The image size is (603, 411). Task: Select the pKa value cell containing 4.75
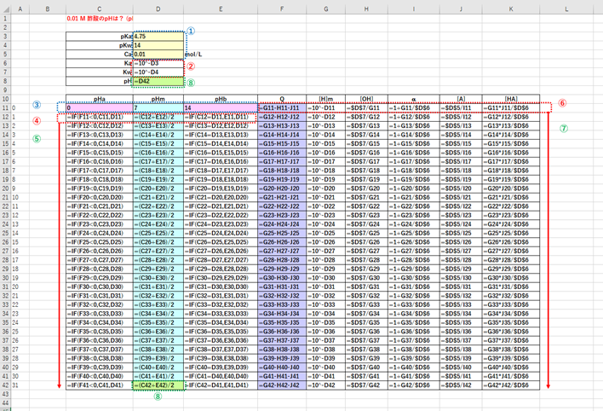pos(158,36)
